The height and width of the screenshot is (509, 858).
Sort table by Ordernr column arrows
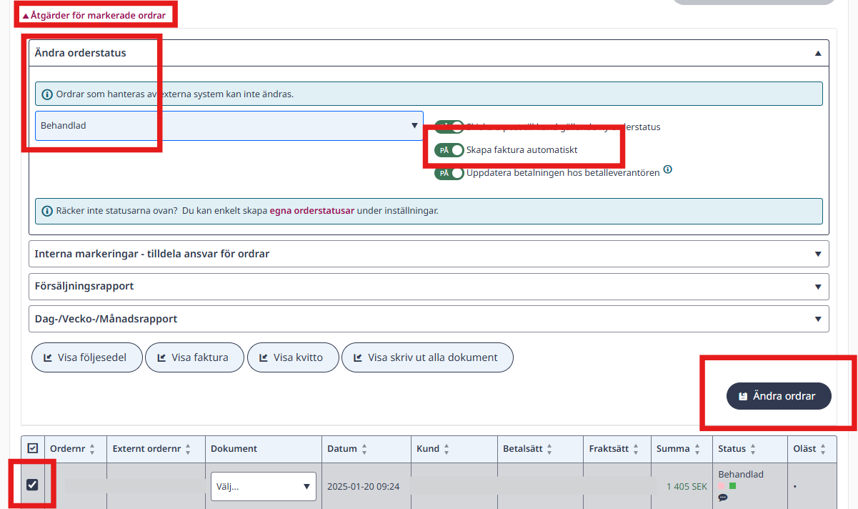[x=92, y=449]
